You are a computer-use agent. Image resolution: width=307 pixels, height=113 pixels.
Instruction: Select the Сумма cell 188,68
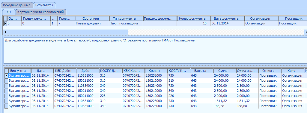click(x=225, y=106)
